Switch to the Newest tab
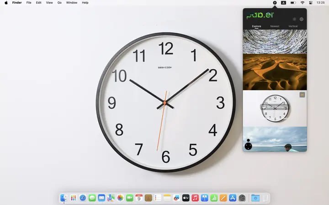The image size is (329, 205). (x=275, y=26)
